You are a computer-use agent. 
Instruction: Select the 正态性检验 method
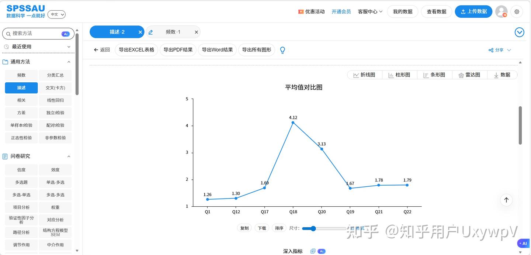(x=21, y=138)
